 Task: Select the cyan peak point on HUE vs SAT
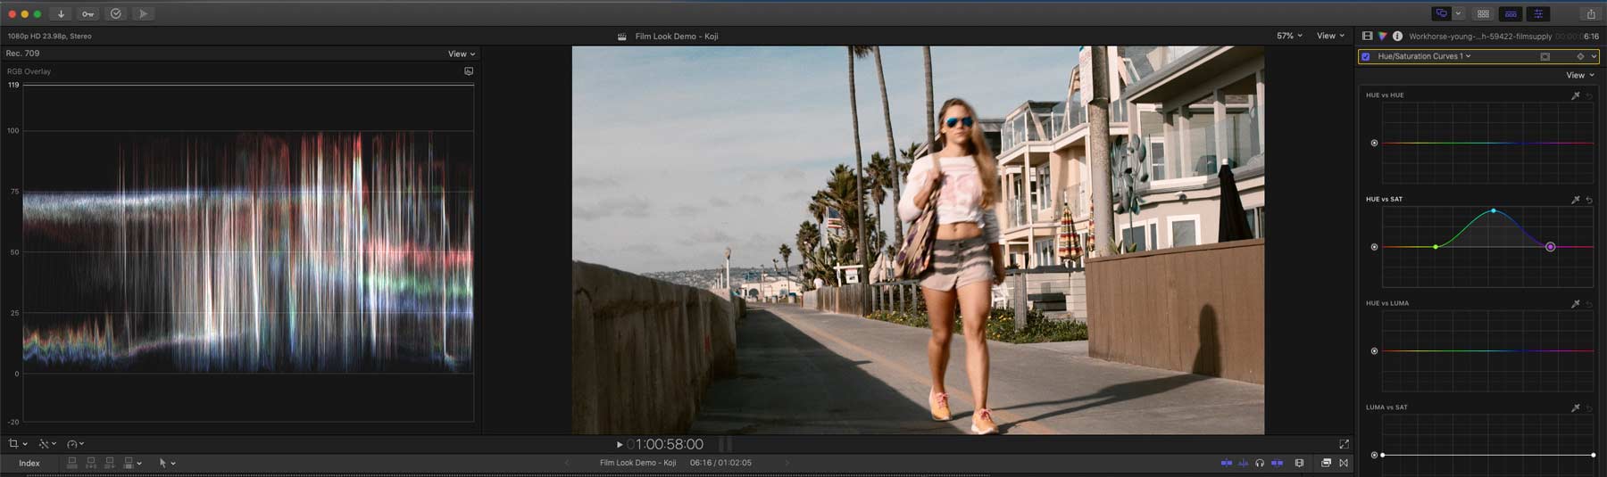(x=1494, y=211)
